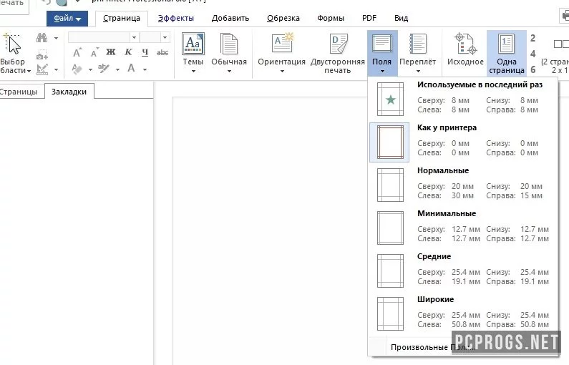This screenshot has height=365, width=569.
Task: Open the Темы themes button
Action: pyautogui.click(x=193, y=53)
